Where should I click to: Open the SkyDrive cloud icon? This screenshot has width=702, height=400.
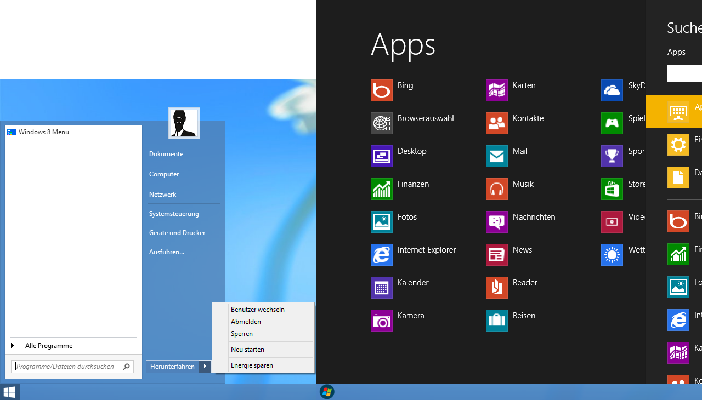tap(612, 90)
